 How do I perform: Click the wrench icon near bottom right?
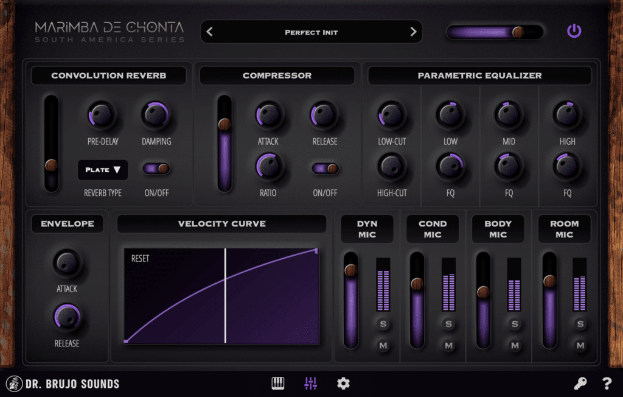pos(580,383)
